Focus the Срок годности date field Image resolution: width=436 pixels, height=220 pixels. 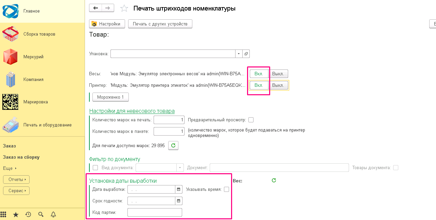pyautogui.click(x=151, y=201)
